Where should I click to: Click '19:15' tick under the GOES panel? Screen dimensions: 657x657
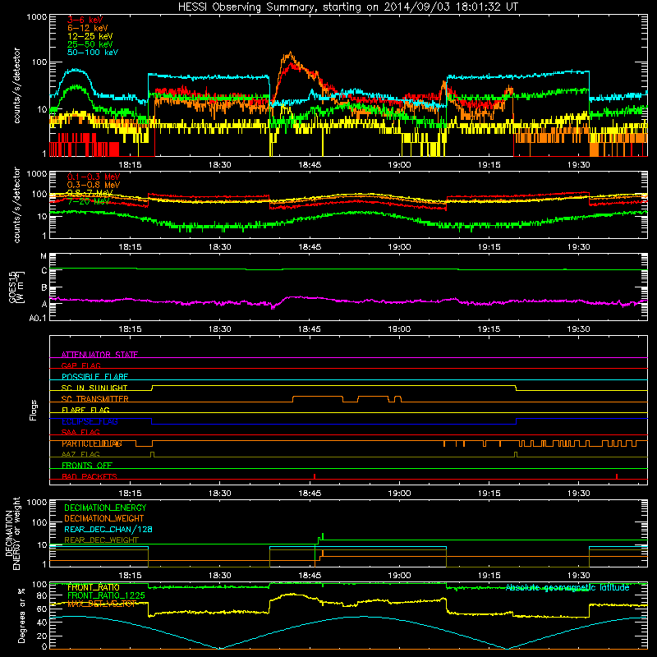coord(489,329)
